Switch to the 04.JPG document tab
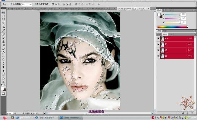The width and height of the screenshot is (197, 120). coord(132,9)
